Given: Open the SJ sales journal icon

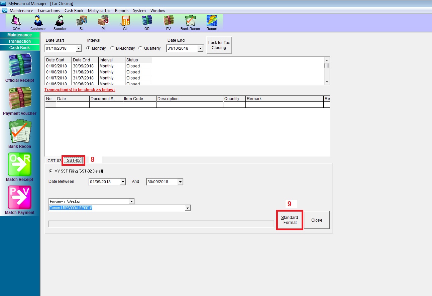Looking at the screenshot, I should [x=81, y=22].
